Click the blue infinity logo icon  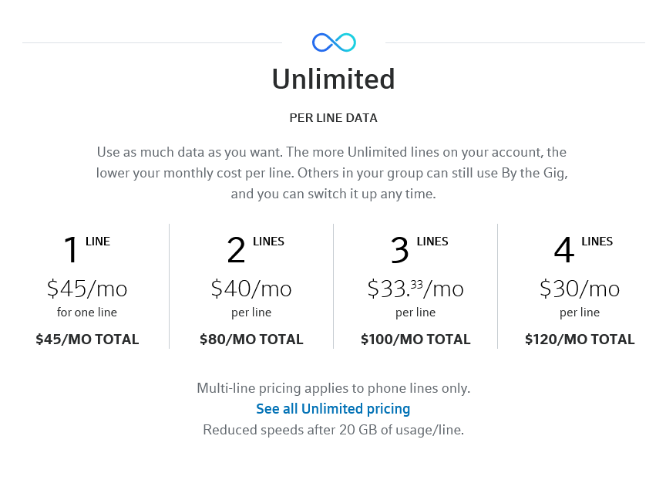pyautogui.click(x=333, y=42)
